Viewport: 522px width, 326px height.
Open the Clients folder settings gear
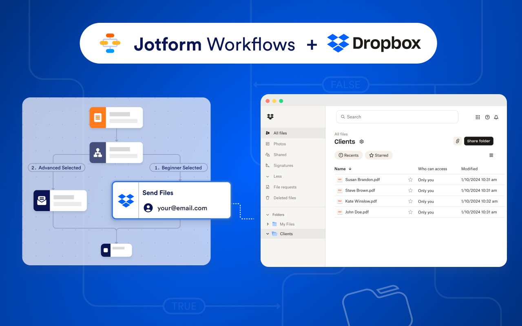pyautogui.click(x=361, y=142)
